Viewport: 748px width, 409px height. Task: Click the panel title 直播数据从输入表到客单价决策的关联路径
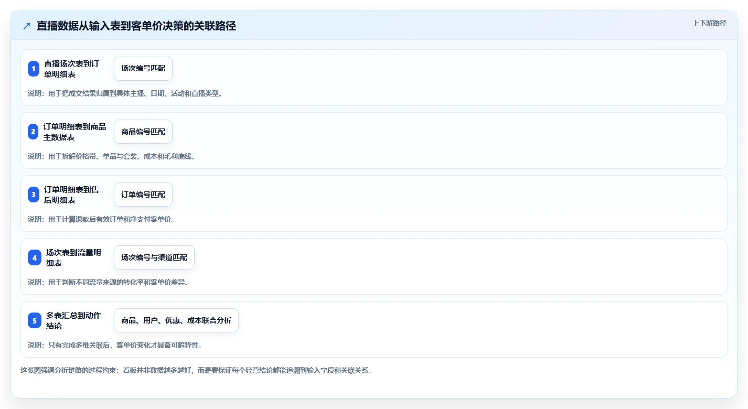[x=136, y=26]
